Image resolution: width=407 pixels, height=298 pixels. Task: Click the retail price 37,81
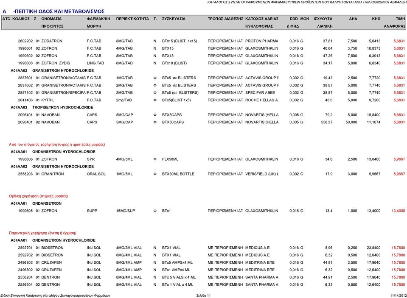point(328,41)
